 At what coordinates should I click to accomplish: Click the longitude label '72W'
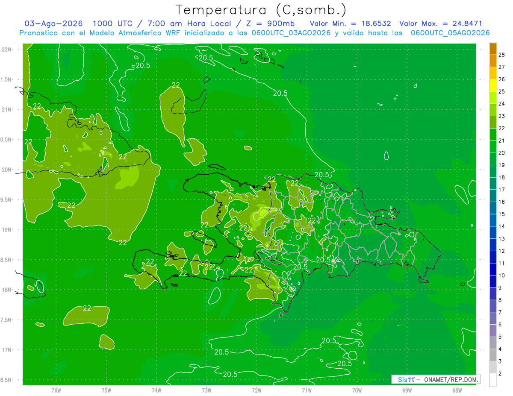click(256, 390)
